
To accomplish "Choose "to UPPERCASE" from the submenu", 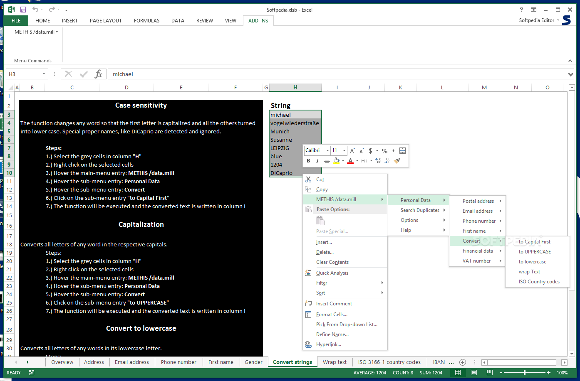I will tap(535, 252).
